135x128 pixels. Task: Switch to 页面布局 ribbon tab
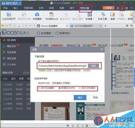pos(28,8)
